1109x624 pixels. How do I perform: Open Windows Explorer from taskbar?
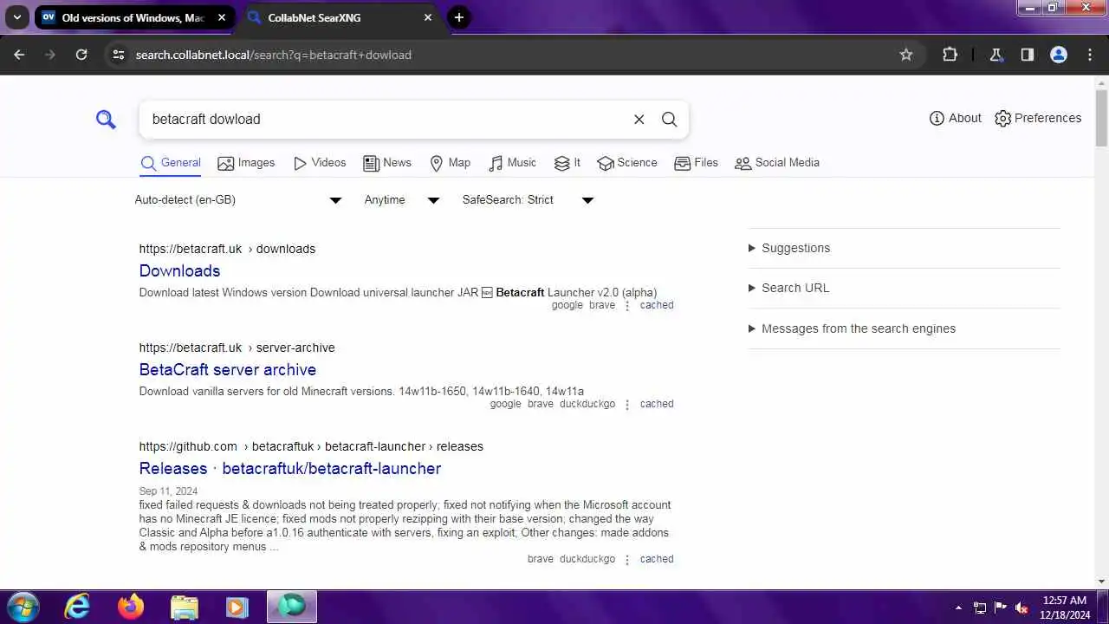[185, 607]
